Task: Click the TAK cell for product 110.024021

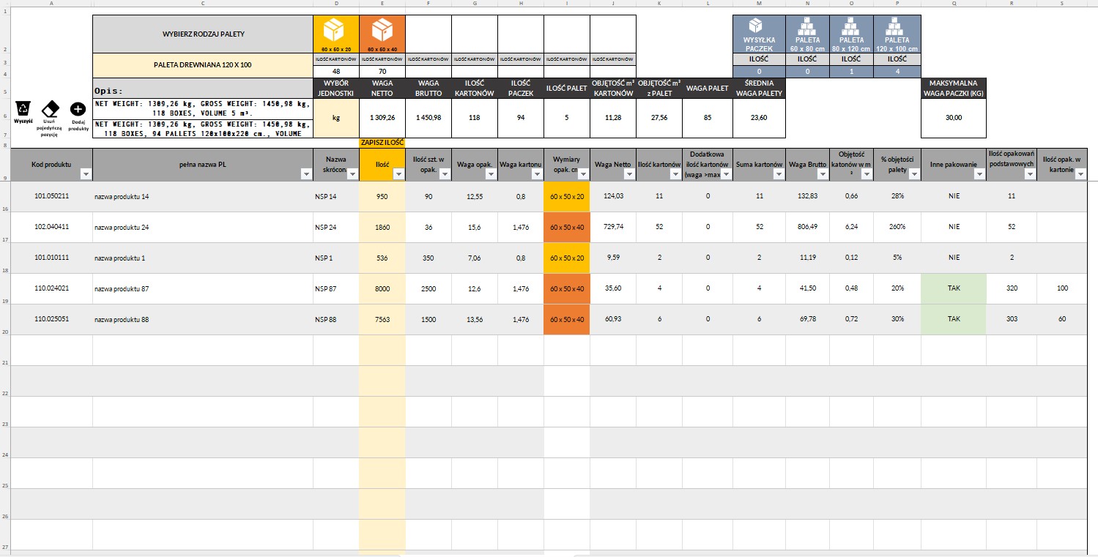Action: tap(953, 288)
